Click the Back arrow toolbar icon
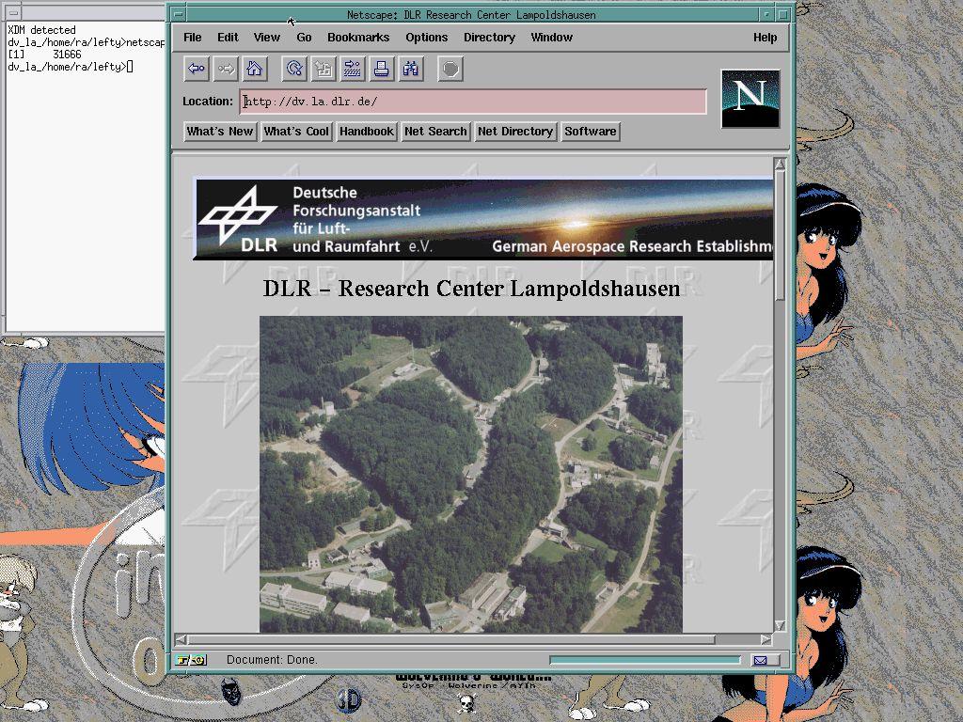This screenshot has height=722, width=963. pyautogui.click(x=197, y=69)
